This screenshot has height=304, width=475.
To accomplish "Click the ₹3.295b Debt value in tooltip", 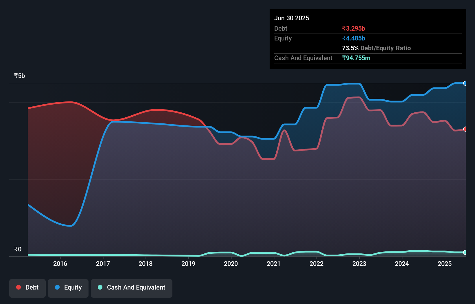I will pos(354,28).
